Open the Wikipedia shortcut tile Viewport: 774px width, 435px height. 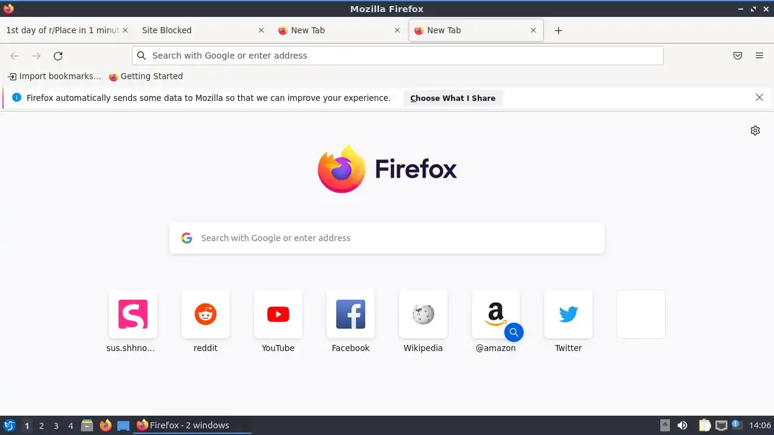(423, 314)
